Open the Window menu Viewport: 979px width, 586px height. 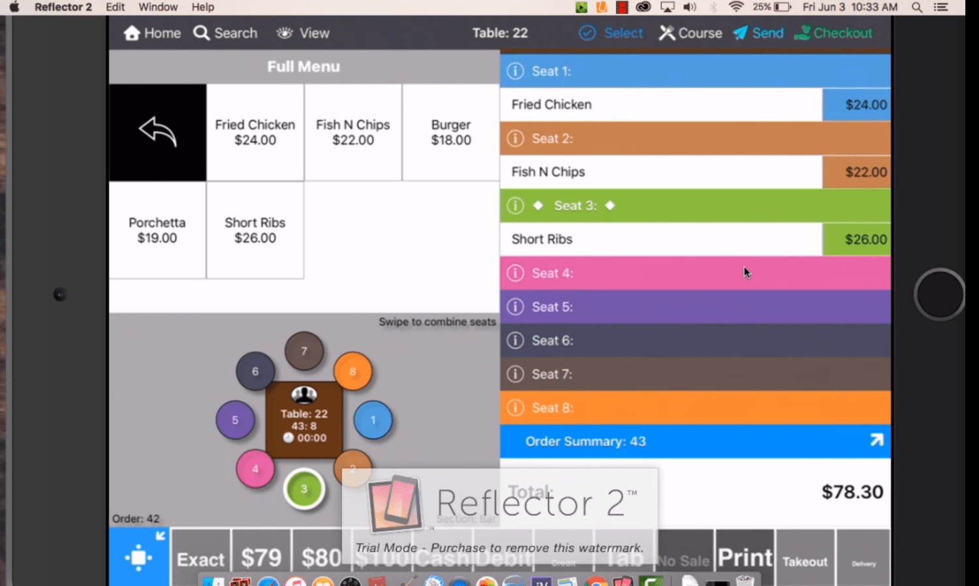pyautogui.click(x=158, y=7)
